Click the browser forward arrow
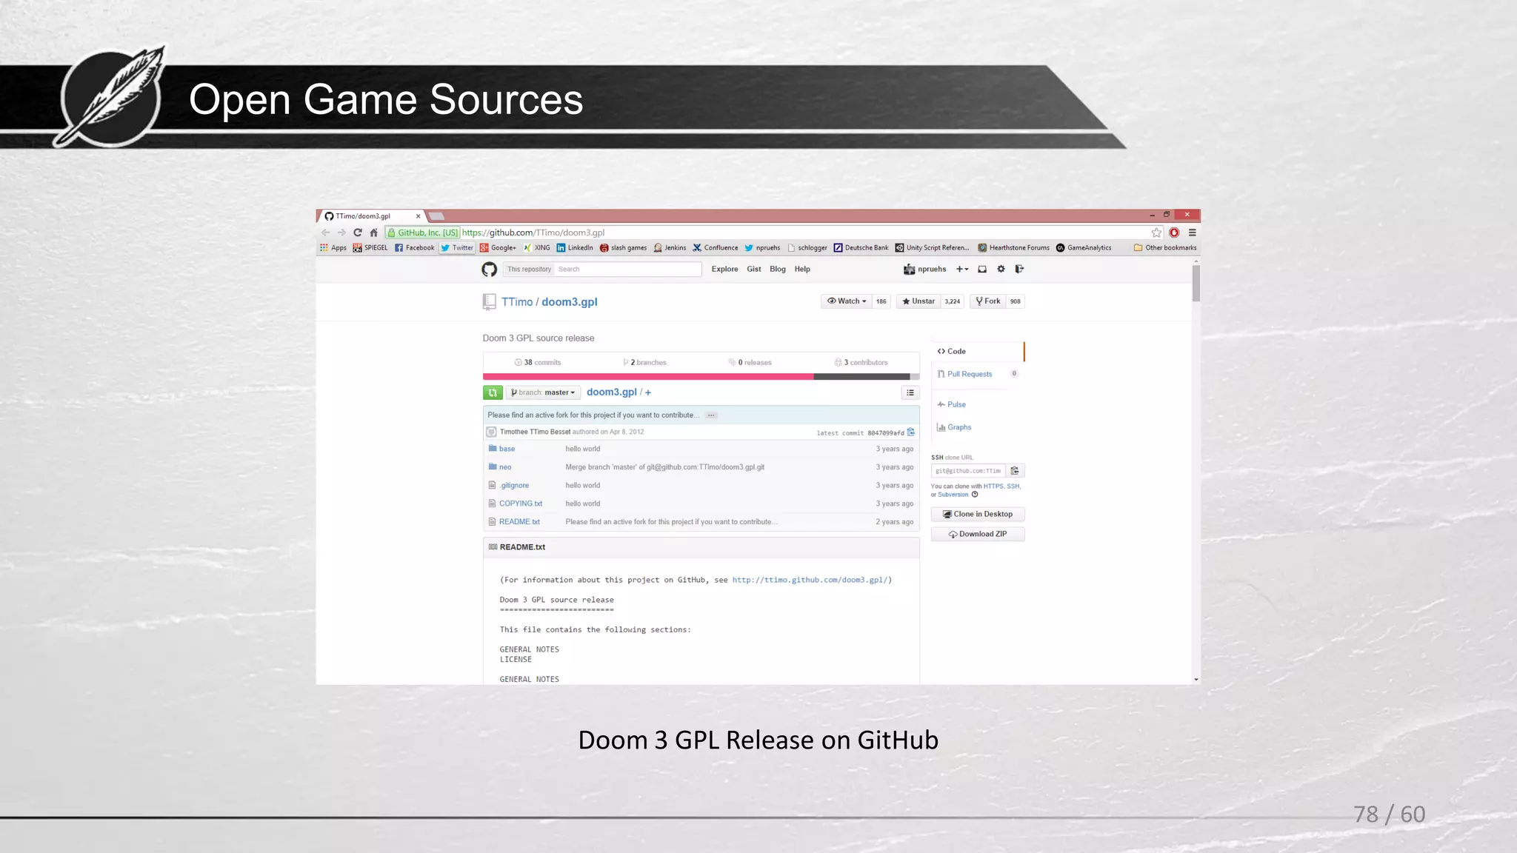The image size is (1517, 853). coord(341,233)
